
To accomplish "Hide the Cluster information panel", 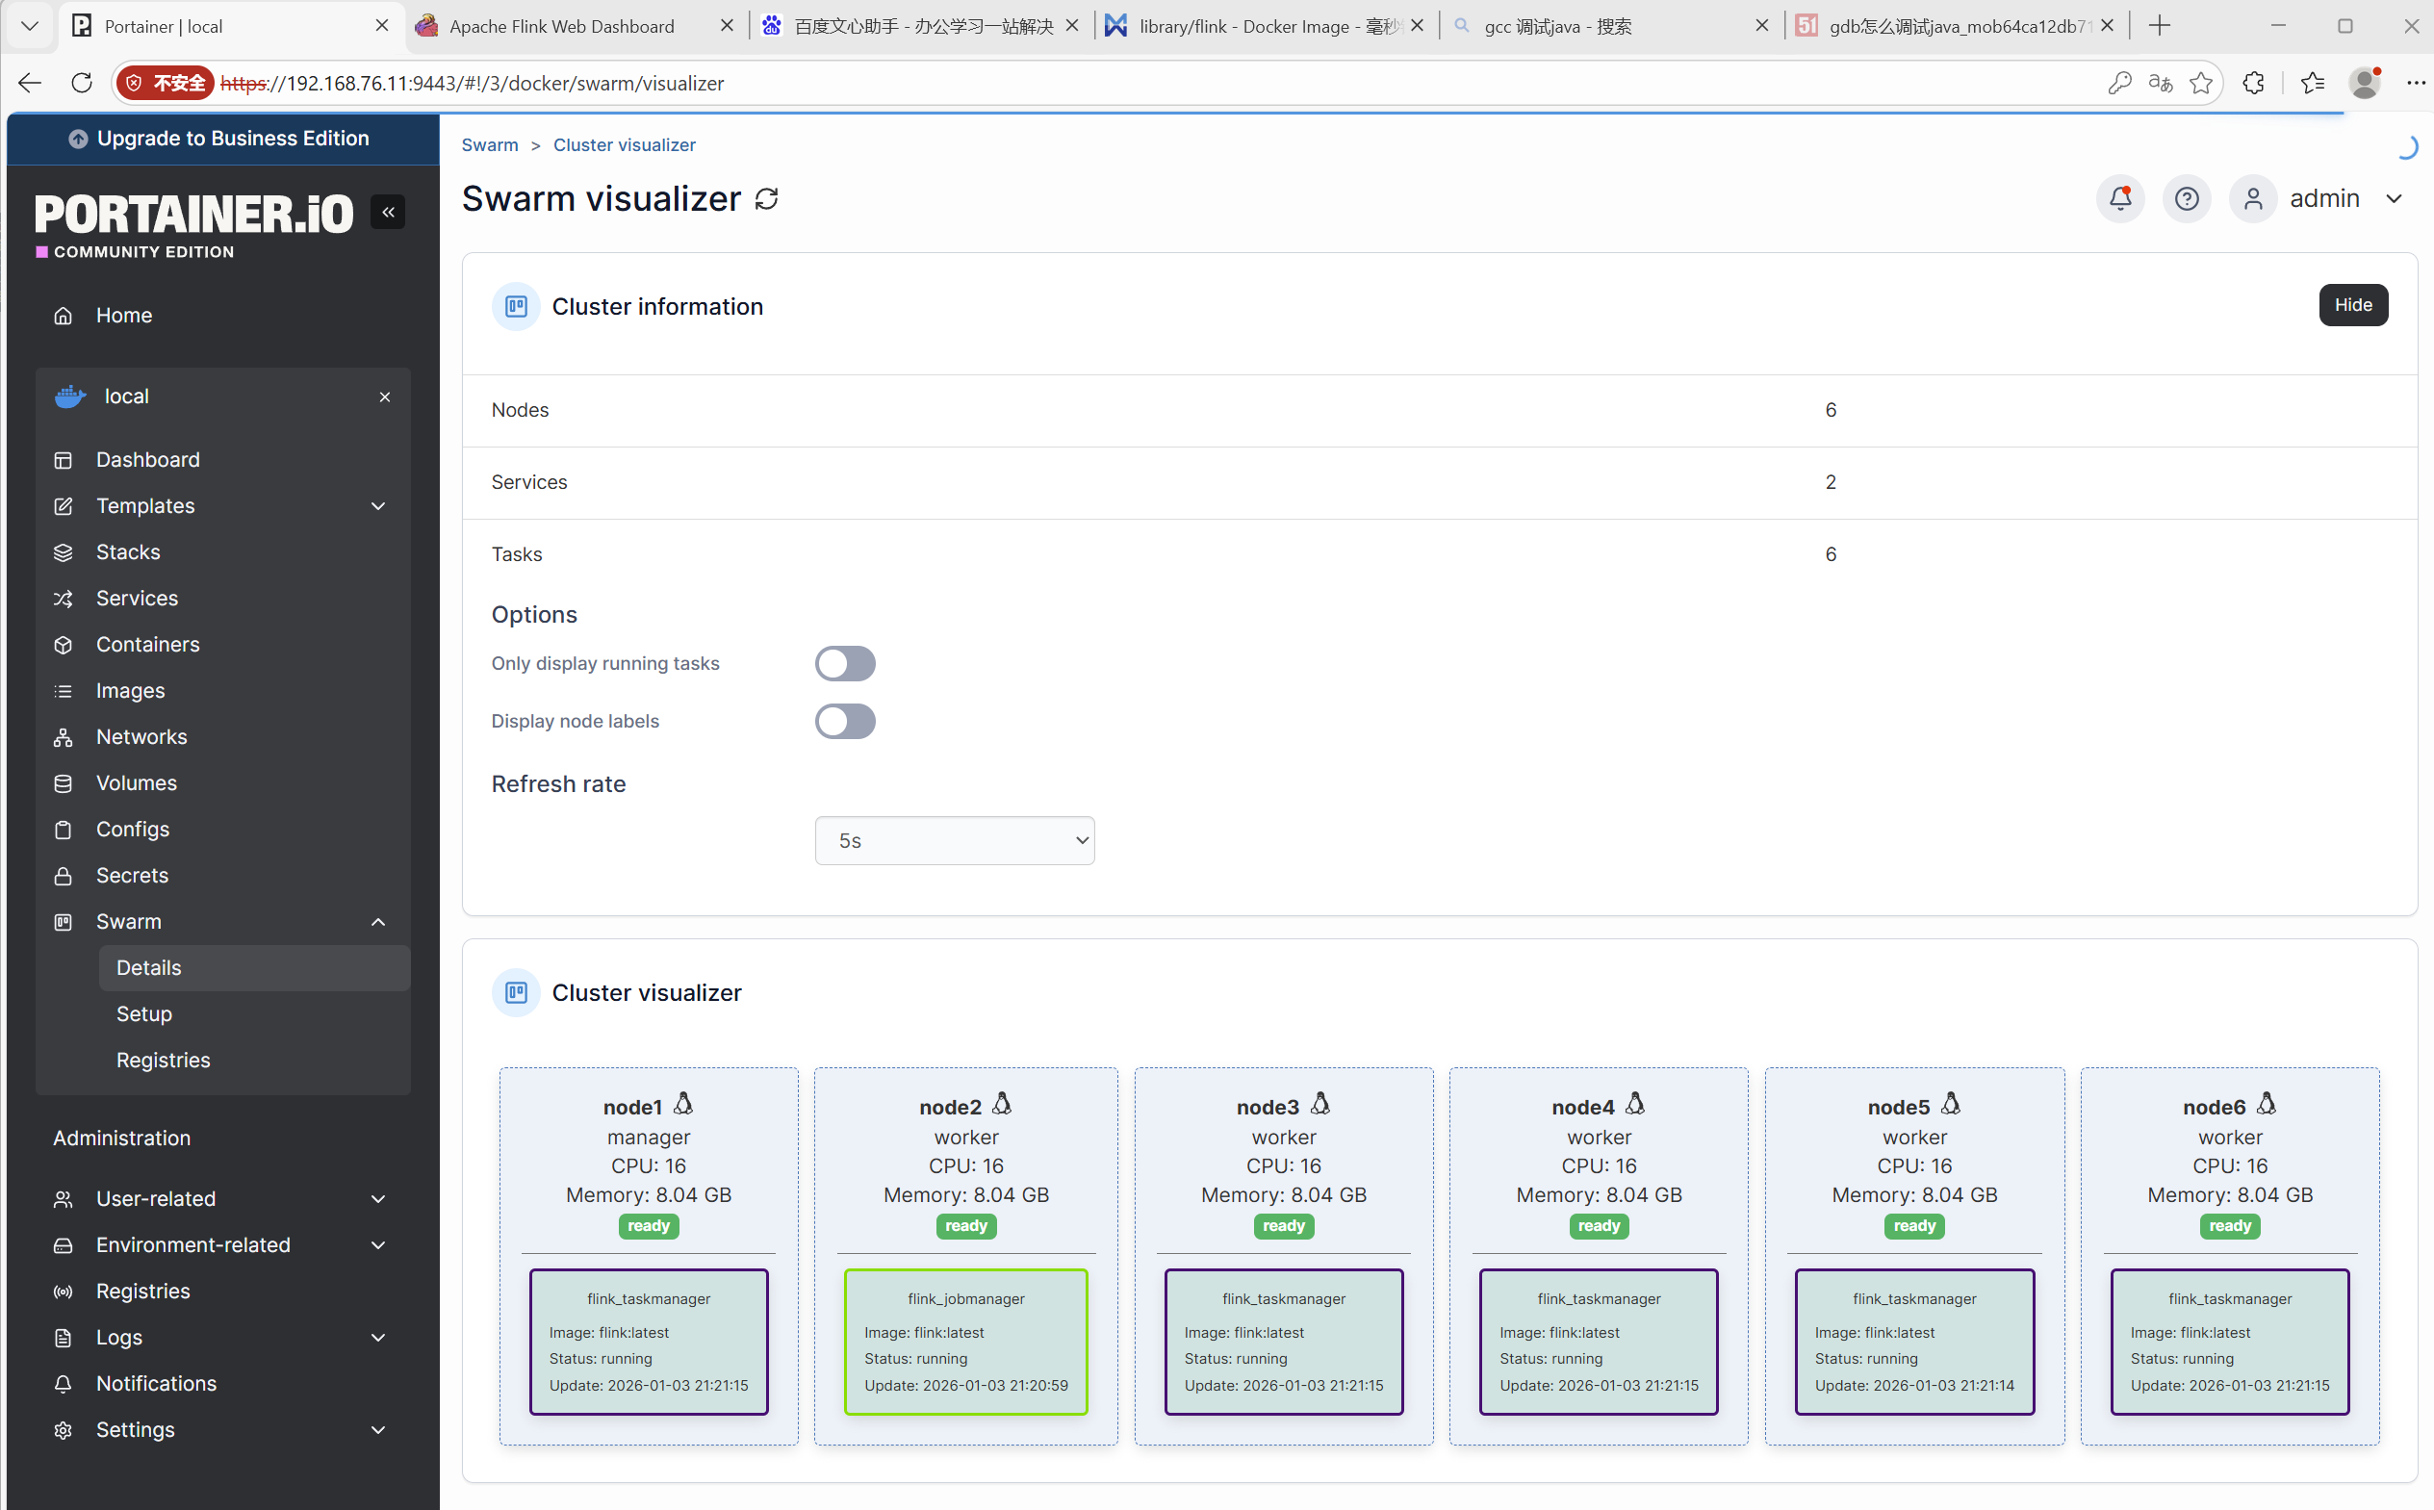I will coord(2352,306).
